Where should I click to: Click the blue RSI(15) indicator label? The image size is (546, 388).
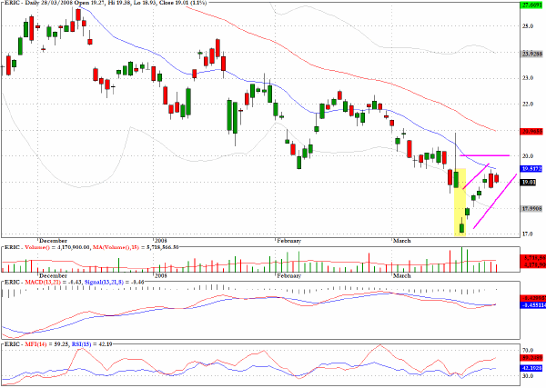81,344
